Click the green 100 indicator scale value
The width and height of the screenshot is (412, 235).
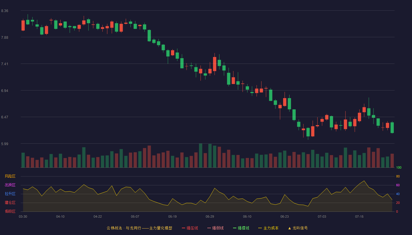pos(399,168)
